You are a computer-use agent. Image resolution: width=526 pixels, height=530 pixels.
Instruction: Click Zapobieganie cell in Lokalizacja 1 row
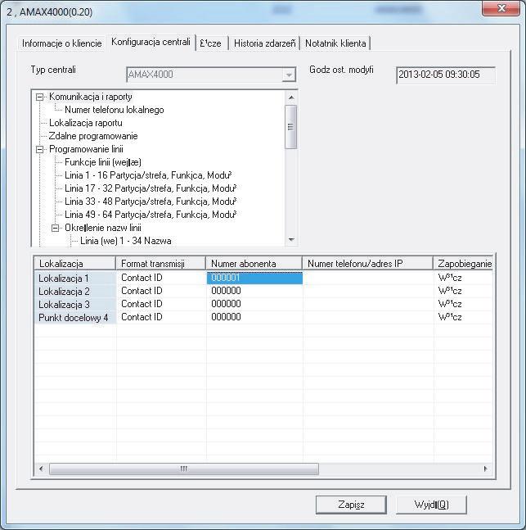coord(464,278)
